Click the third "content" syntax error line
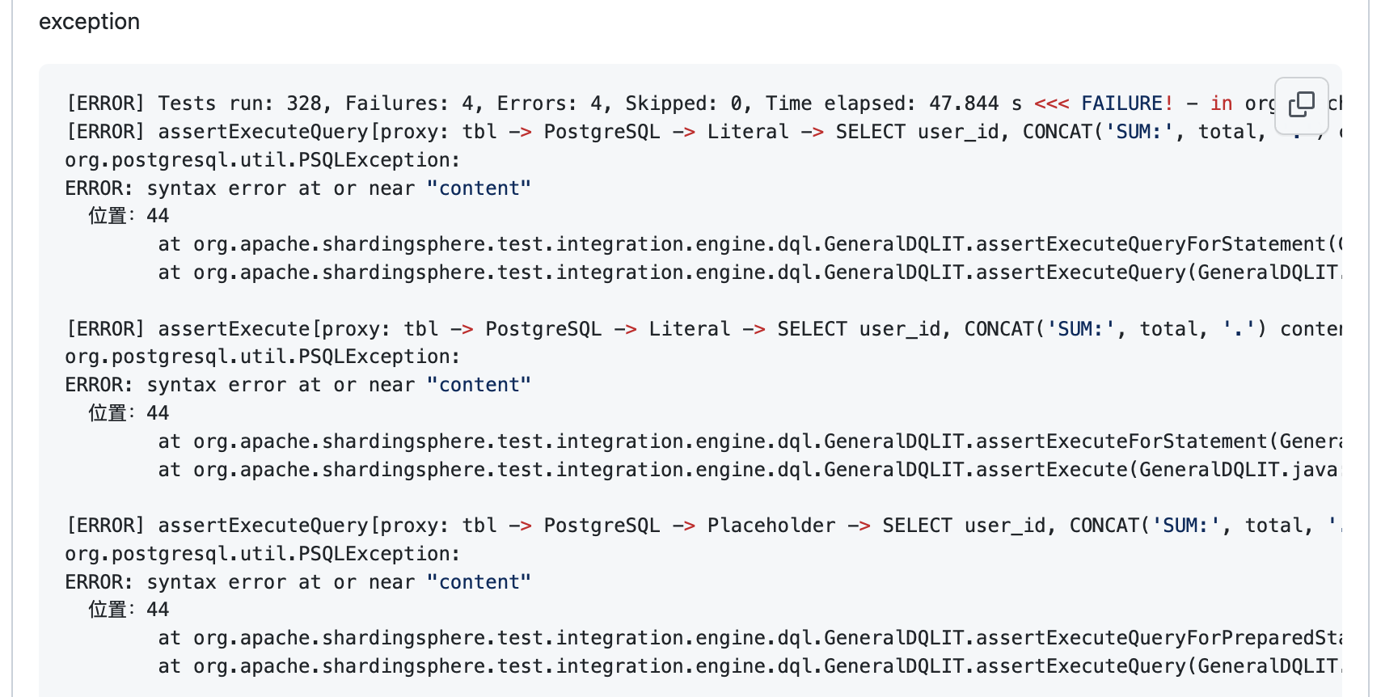1381x697 pixels. [x=298, y=582]
